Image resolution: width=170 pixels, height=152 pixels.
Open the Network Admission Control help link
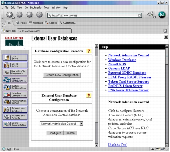tap(128, 55)
